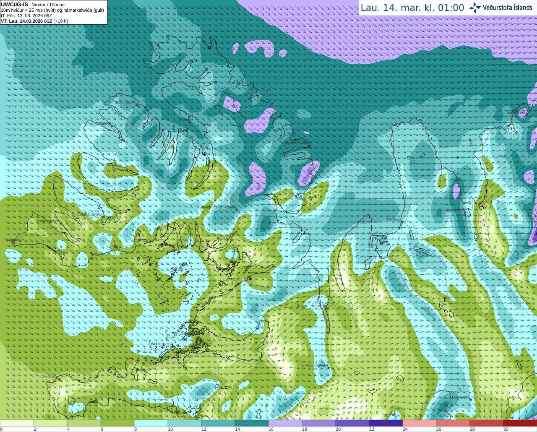
Task: Click the Patreksfjörður station label
Action: 49,221
